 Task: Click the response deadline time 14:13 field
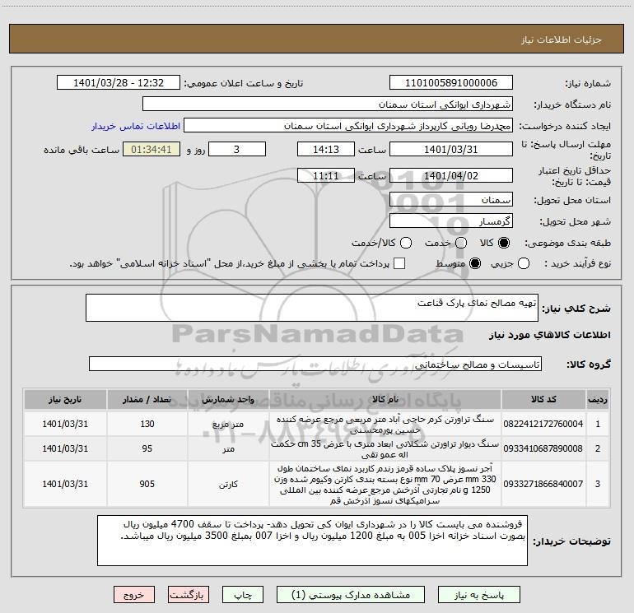click(326, 149)
